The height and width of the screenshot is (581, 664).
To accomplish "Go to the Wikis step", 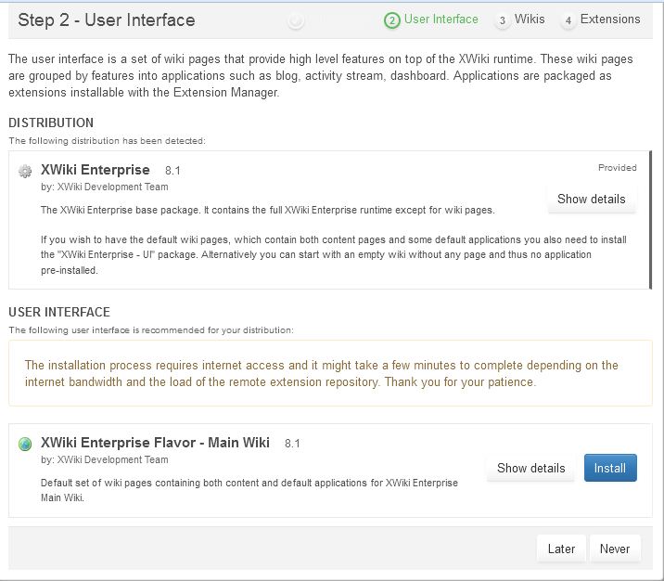I will 530,19.
